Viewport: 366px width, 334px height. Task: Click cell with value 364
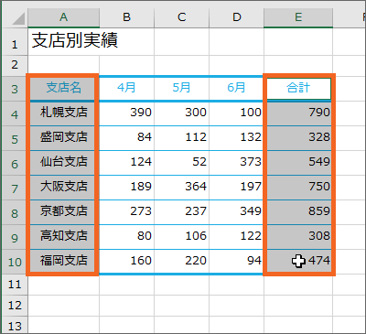tap(182, 188)
